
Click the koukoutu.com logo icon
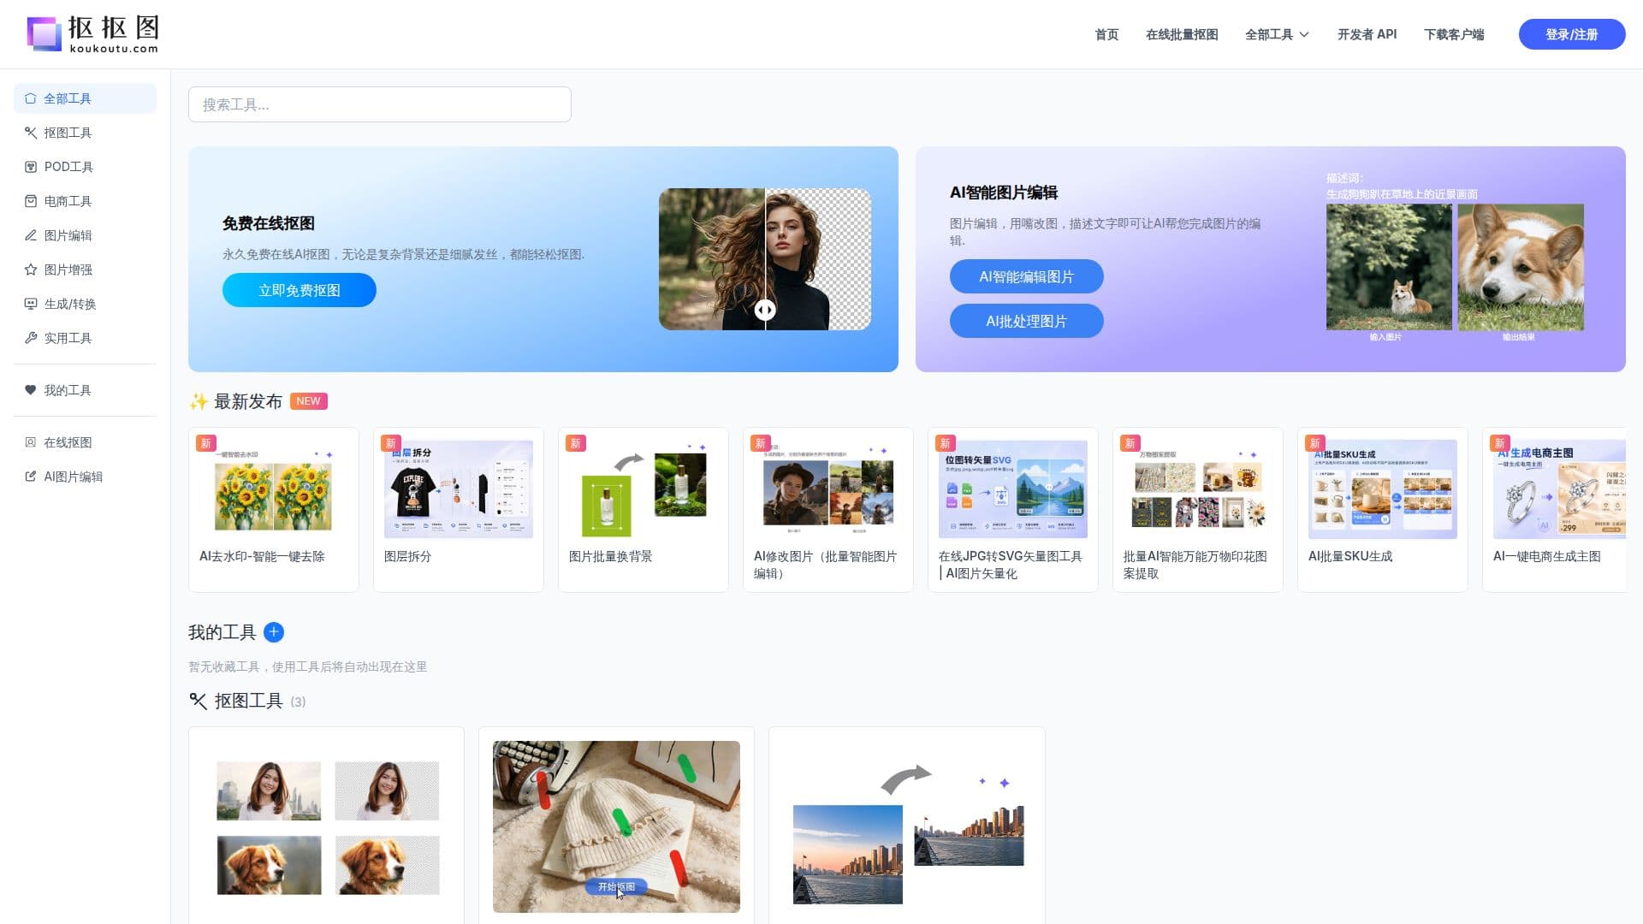44,34
